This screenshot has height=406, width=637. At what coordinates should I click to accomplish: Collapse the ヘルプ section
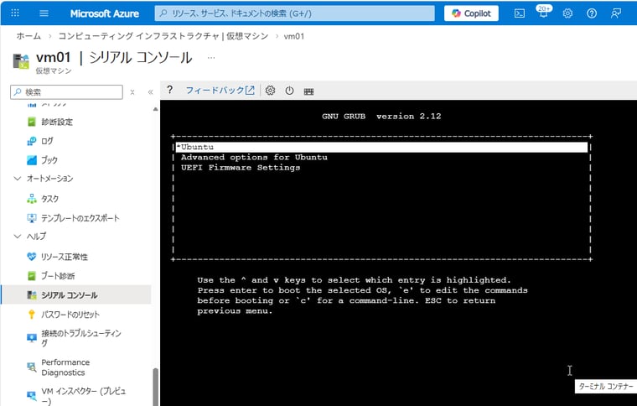coord(18,236)
